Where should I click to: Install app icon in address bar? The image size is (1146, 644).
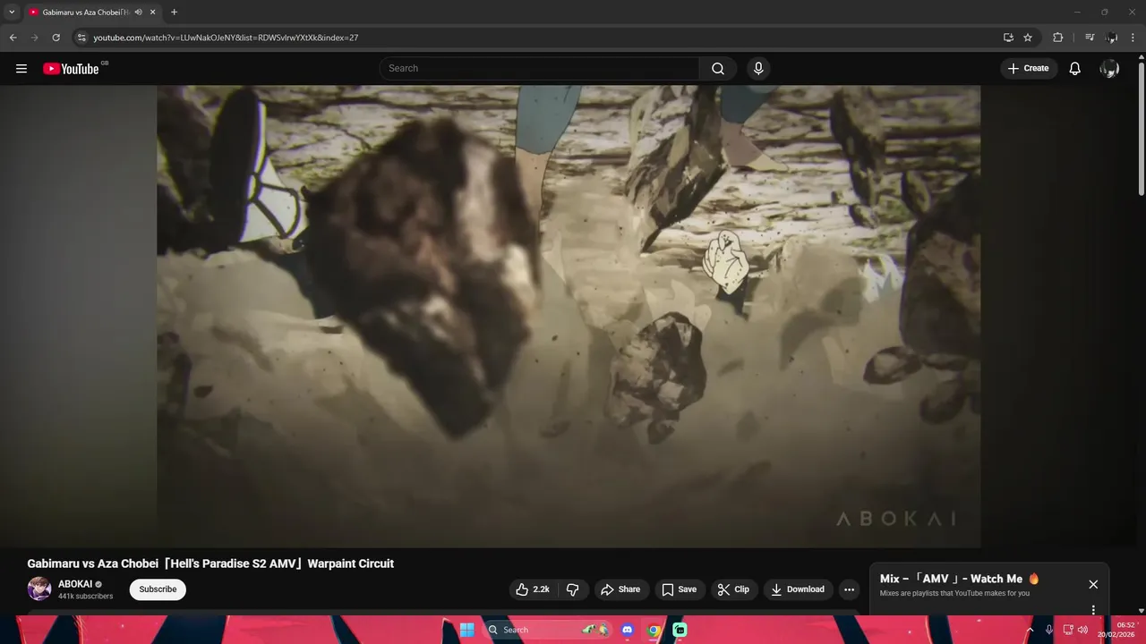tap(1008, 38)
